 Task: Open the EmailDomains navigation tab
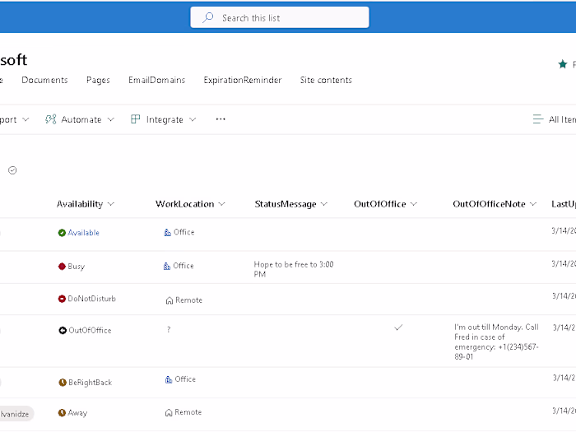pyautogui.click(x=156, y=80)
